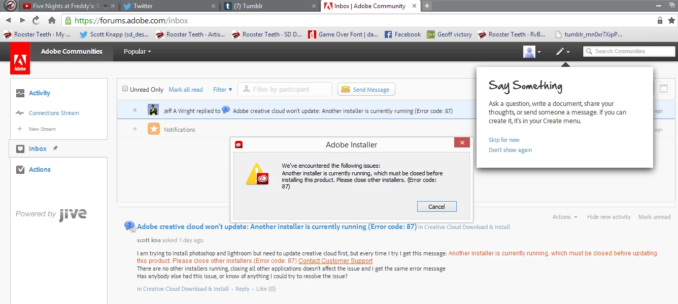Click Hide new activity
Image resolution: width=678 pixels, height=304 pixels.
click(x=608, y=217)
